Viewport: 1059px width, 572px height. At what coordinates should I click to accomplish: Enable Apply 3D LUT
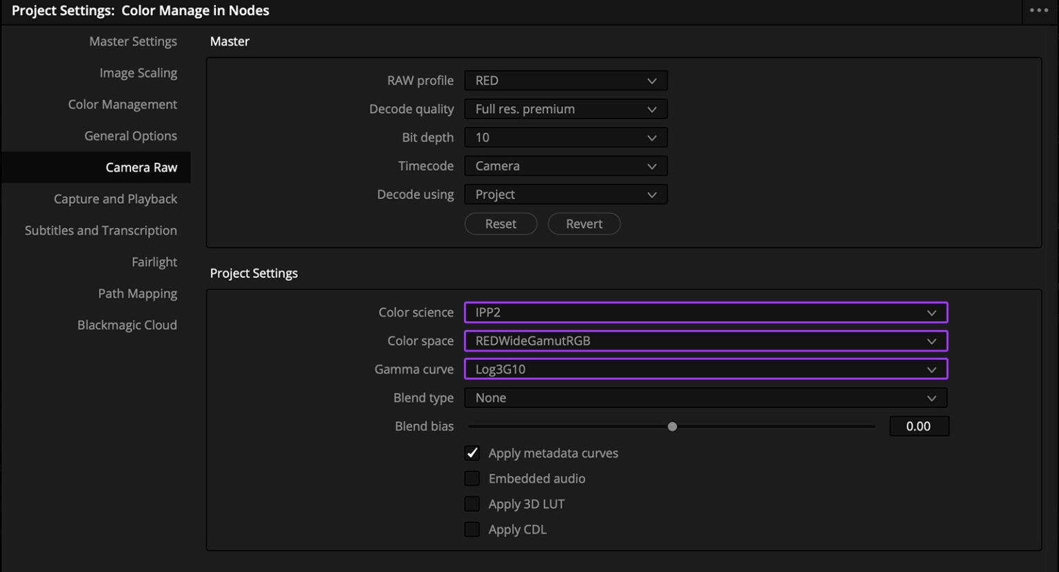tap(472, 504)
